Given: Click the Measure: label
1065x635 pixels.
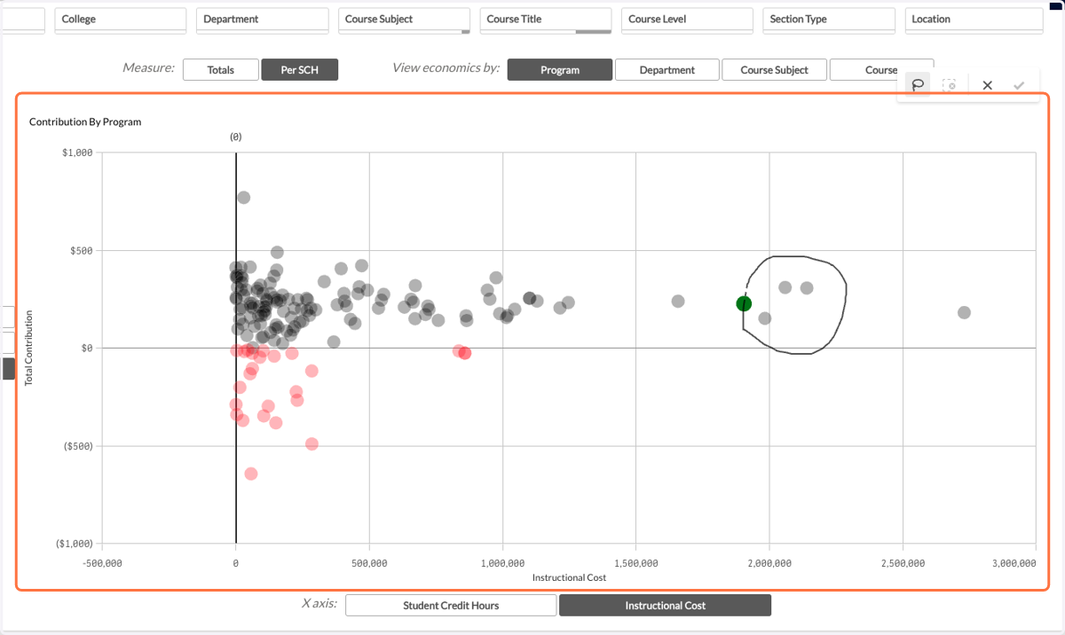Looking at the screenshot, I should 148,68.
